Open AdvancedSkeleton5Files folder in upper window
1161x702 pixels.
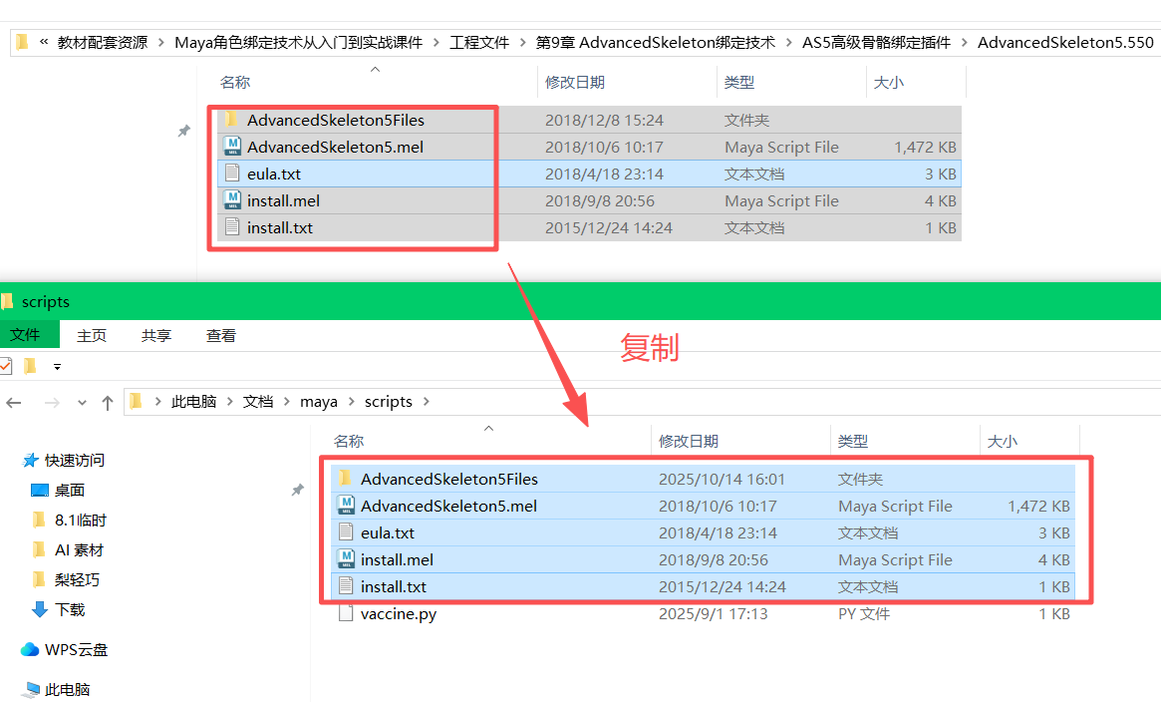[336, 120]
